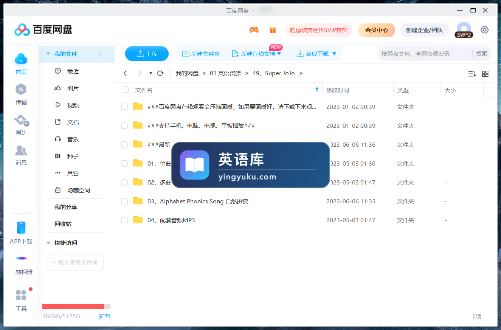Viewport: 501px width, 330px height.
Task: Check the ###百度网盘在线观看 folder checkbox
Action: pyautogui.click(x=124, y=107)
